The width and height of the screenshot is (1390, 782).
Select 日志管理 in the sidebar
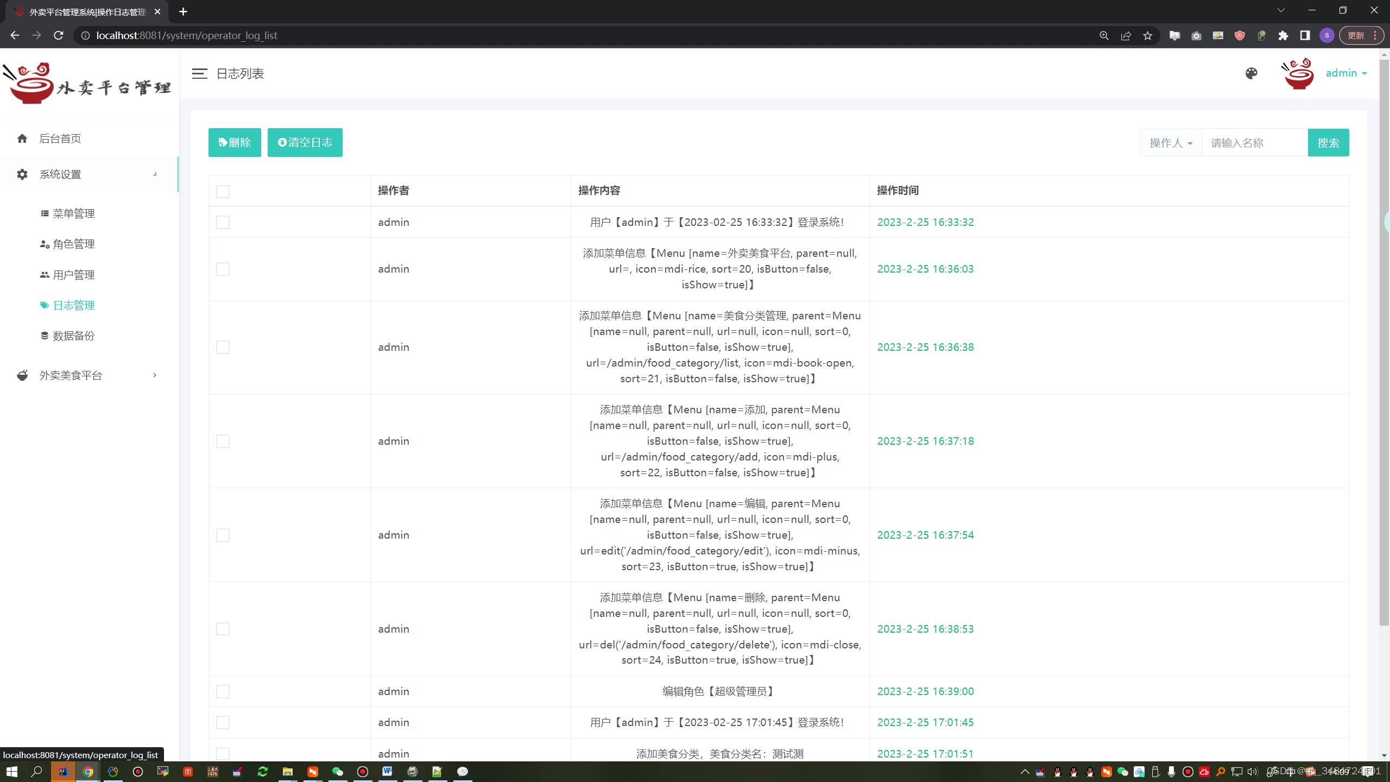click(74, 305)
